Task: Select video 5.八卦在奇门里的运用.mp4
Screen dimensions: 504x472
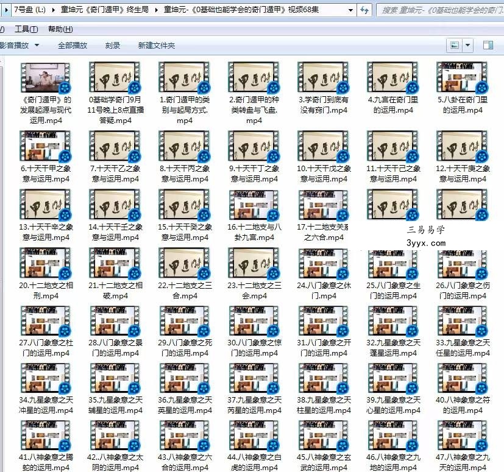Action: coord(463,88)
